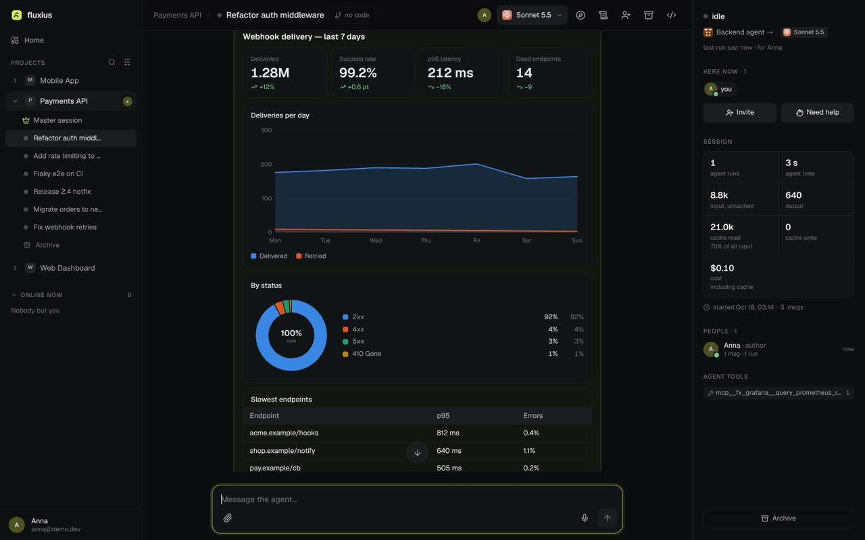The image size is (865, 540).
Task: Open the code view icon in toolbar
Action: 672,15
